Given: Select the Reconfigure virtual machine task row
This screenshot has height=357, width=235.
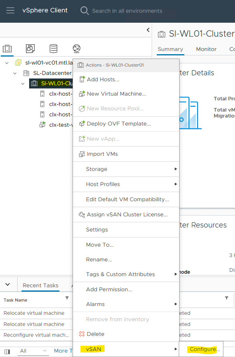Looking at the screenshot, I should tap(36, 335).
